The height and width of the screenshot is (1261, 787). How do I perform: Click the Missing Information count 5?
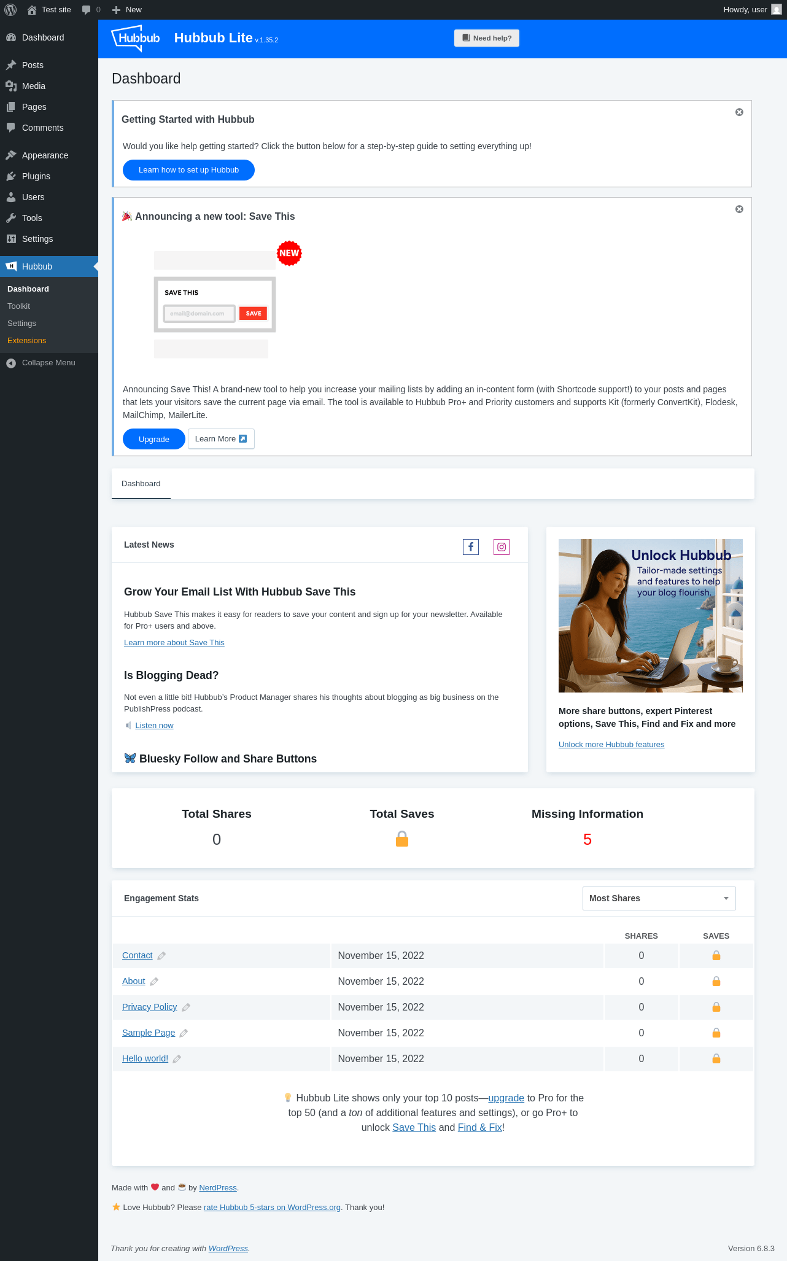pos(587,839)
